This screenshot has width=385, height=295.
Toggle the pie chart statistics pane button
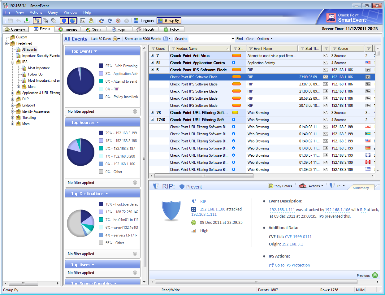(73, 21)
